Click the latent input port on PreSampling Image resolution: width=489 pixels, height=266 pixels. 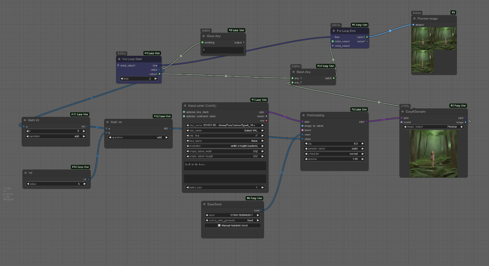(302, 130)
